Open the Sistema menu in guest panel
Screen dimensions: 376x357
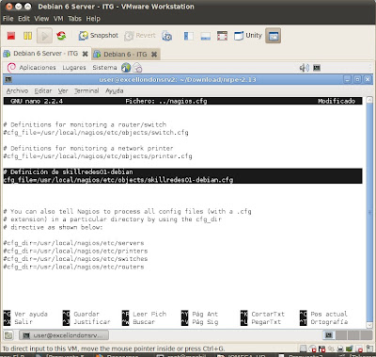[x=104, y=68]
